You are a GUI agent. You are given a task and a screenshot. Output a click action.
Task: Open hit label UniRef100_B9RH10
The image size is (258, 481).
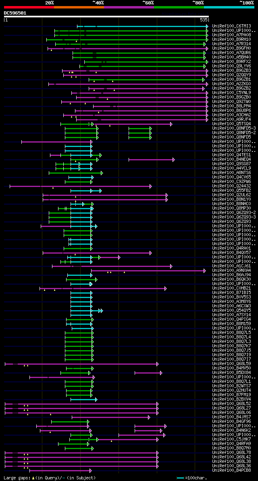click(231, 40)
